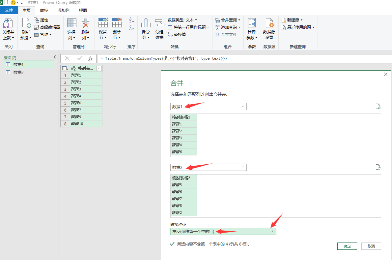Image resolution: width=392 pixels, height=260 pixels.
Task: Confirm merge with 确定 button
Action: (347, 246)
